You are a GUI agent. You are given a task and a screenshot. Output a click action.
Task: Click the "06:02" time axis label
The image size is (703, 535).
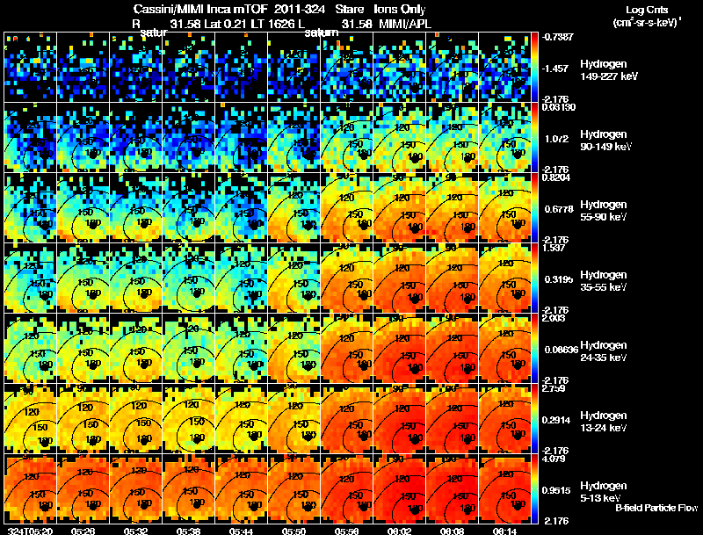[400, 531]
